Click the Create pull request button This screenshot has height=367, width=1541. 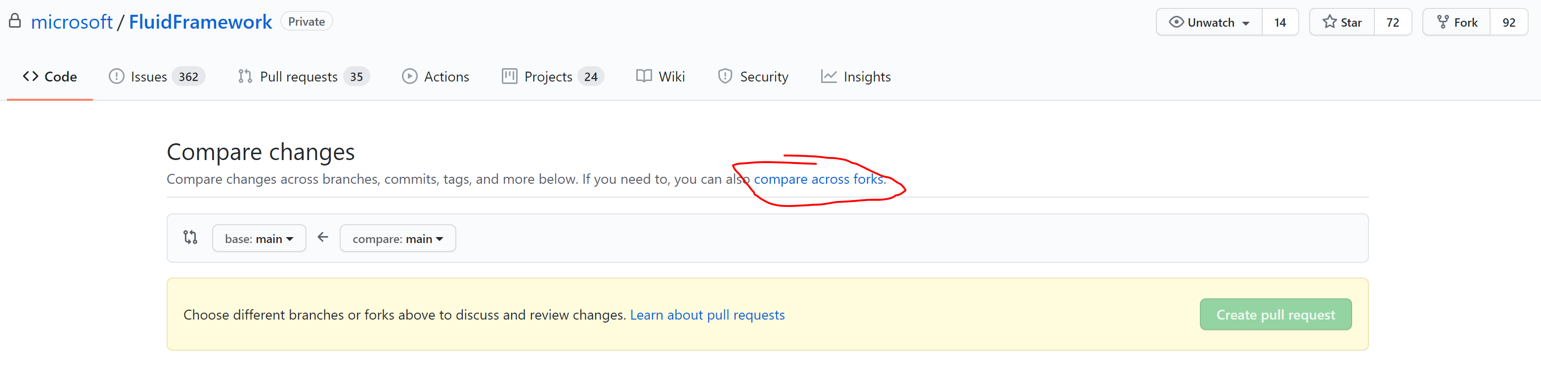(x=1275, y=315)
